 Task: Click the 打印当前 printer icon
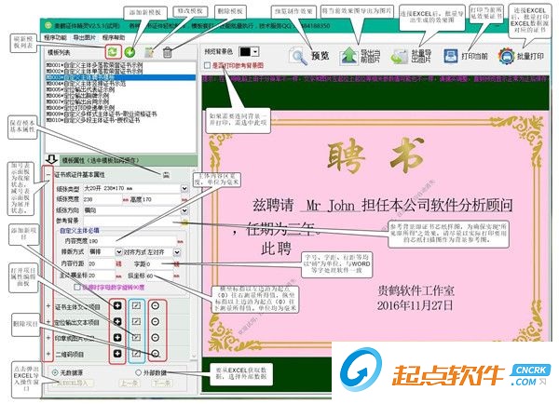(x=451, y=56)
